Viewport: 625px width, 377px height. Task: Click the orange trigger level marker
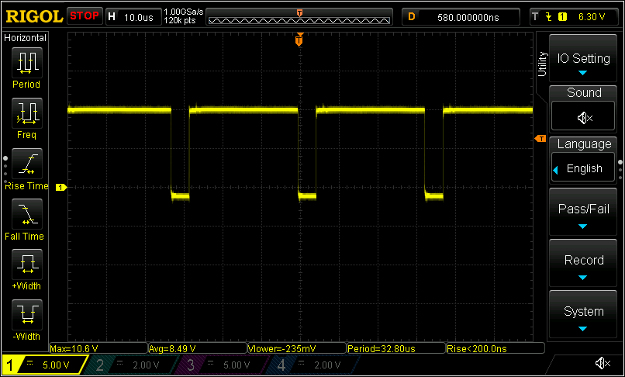pyautogui.click(x=540, y=139)
